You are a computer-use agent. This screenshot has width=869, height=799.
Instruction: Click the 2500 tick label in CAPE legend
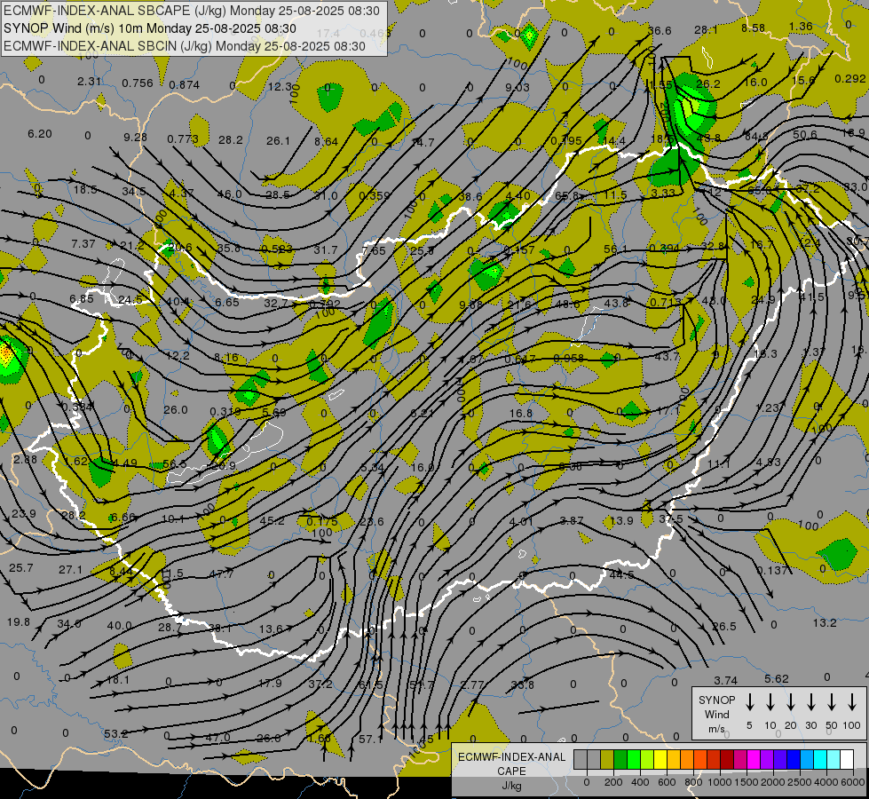click(800, 782)
